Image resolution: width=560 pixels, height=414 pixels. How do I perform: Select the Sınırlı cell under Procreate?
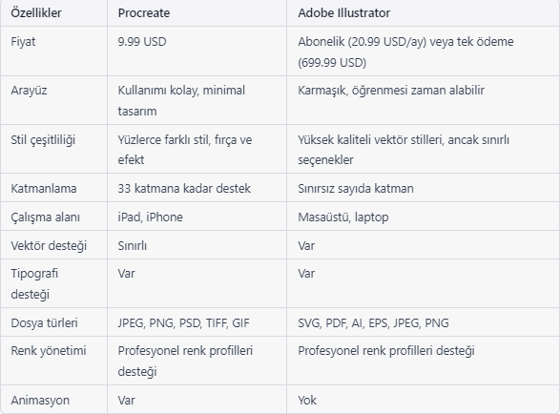click(133, 246)
